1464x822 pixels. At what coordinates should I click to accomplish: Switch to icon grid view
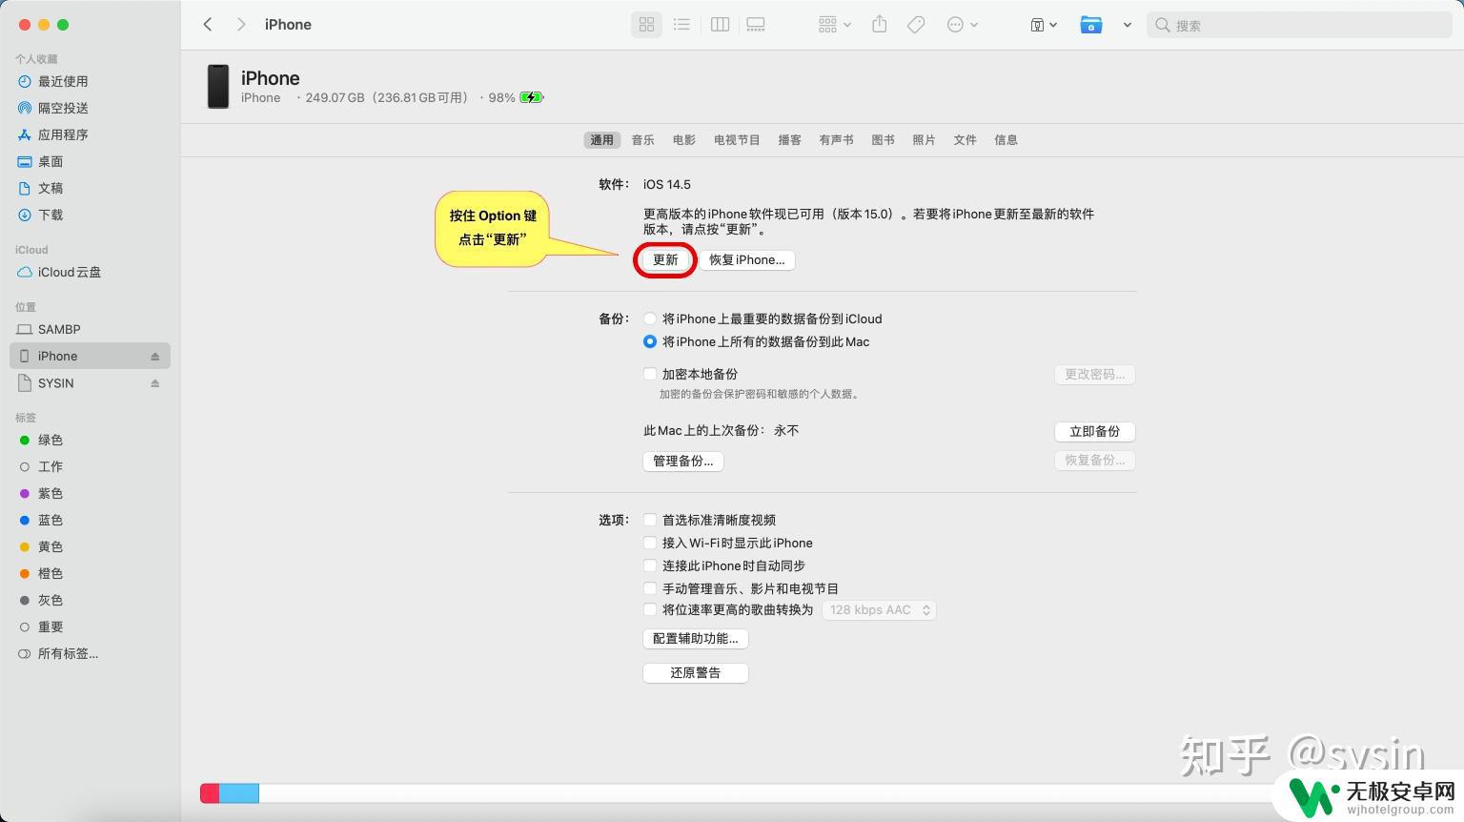click(x=646, y=25)
